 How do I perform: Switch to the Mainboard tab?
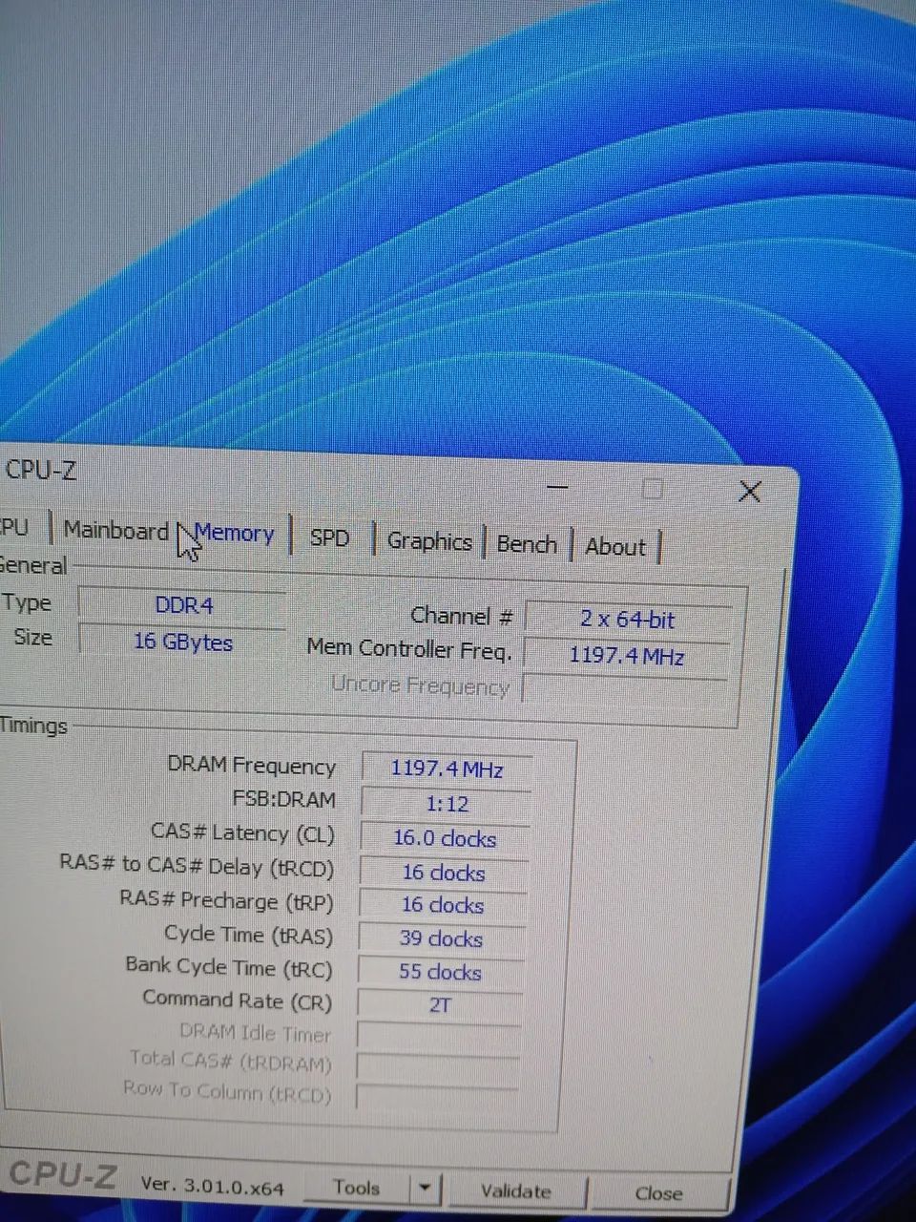[x=115, y=530]
